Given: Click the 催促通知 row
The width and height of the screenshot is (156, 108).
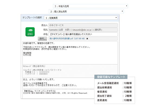Looking at the screenshot, I should tap(114, 92).
